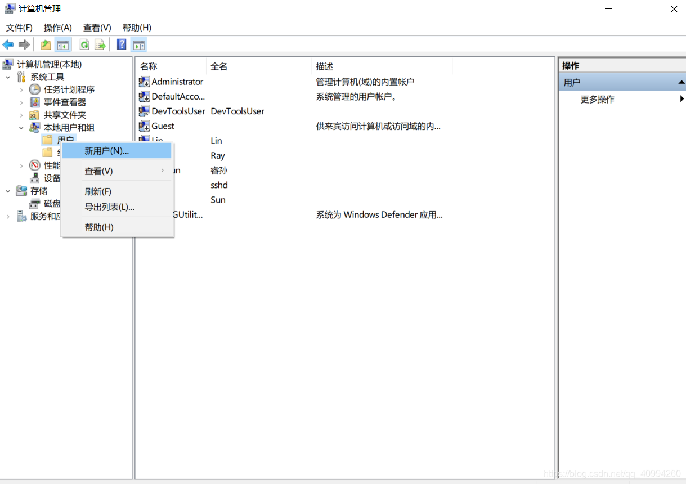This screenshot has width=686, height=484.
Task: Open the 文件(F) menu
Action: 19,28
